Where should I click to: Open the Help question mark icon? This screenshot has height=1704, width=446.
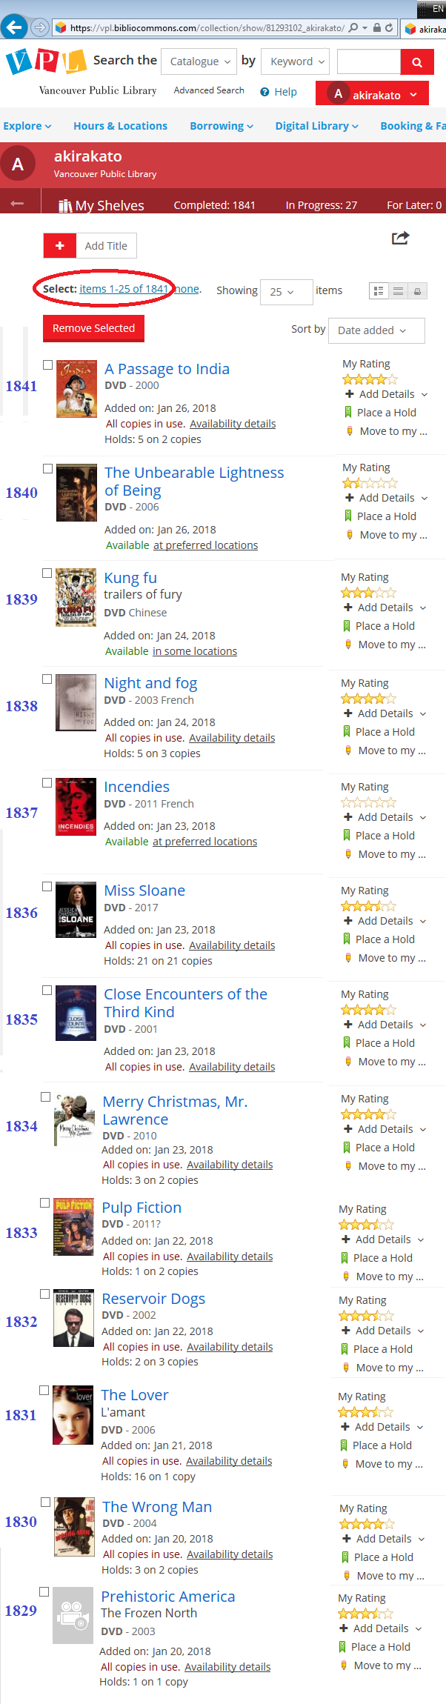point(264,92)
